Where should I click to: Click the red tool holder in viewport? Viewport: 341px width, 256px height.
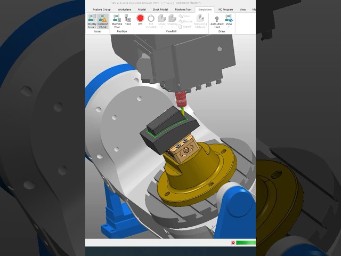coord(181,99)
